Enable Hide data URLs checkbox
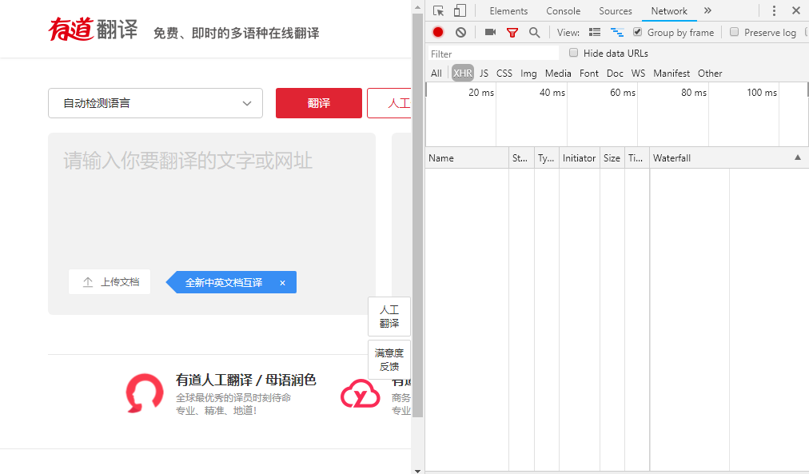The width and height of the screenshot is (809, 474). [x=573, y=53]
